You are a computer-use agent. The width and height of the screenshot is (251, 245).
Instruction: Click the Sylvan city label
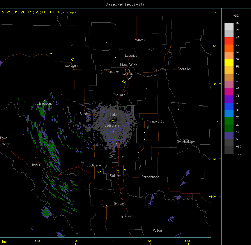tap(114, 71)
